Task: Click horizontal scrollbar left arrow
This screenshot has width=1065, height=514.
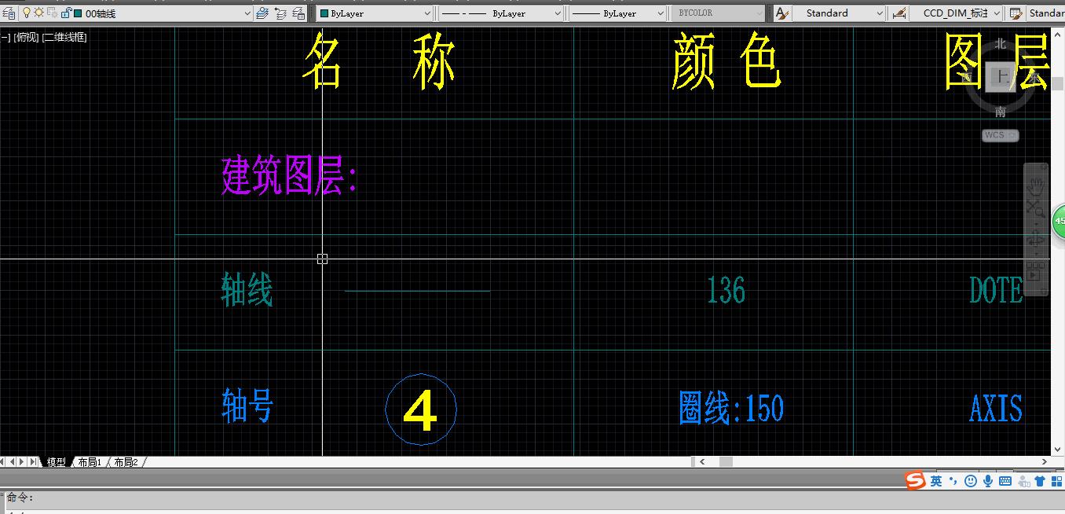Action: [702, 462]
